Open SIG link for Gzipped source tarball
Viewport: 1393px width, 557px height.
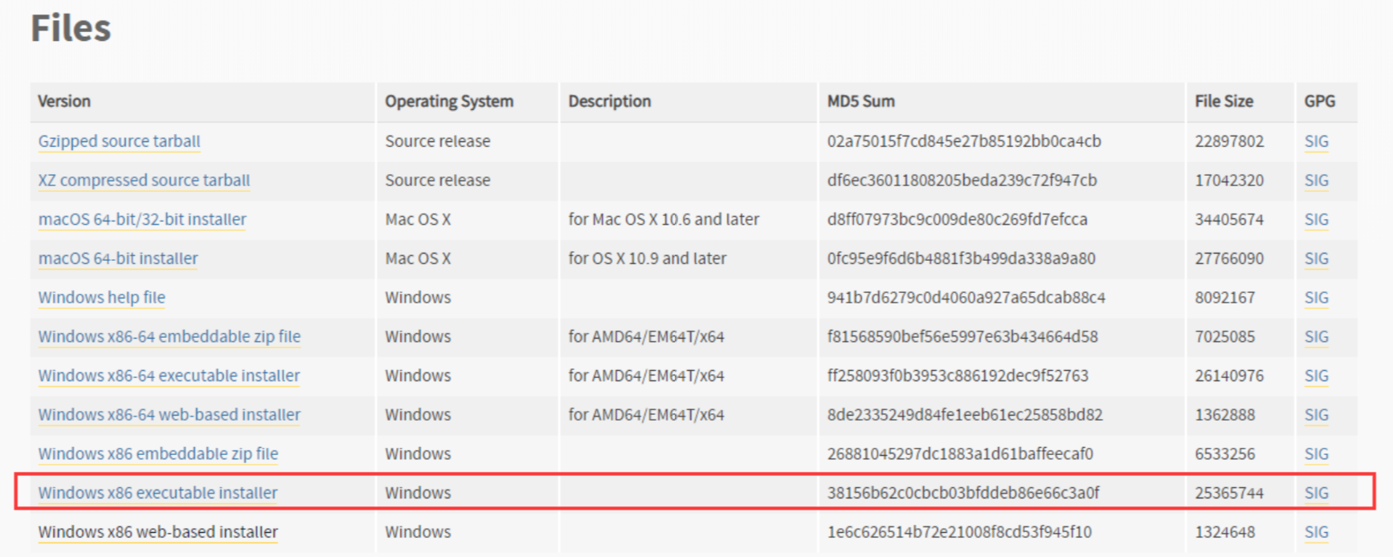[x=1316, y=141]
